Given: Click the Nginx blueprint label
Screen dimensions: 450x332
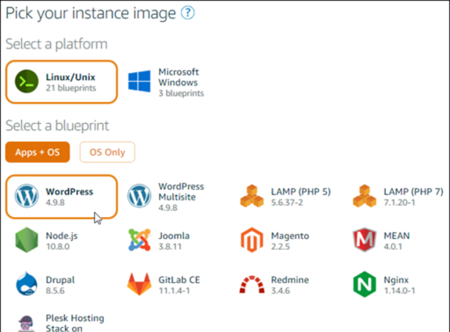Looking at the screenshot, I should pyautogui.click(x=396, y=280).
